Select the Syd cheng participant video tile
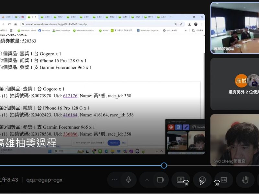 point(235,140)
